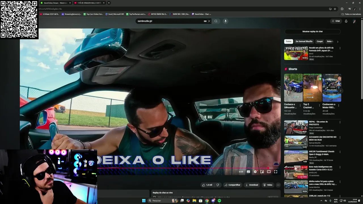This screenshot has width=363, height=204.
Task: Switch to StereOnline Stream browser tab
Action: (56, 3)
